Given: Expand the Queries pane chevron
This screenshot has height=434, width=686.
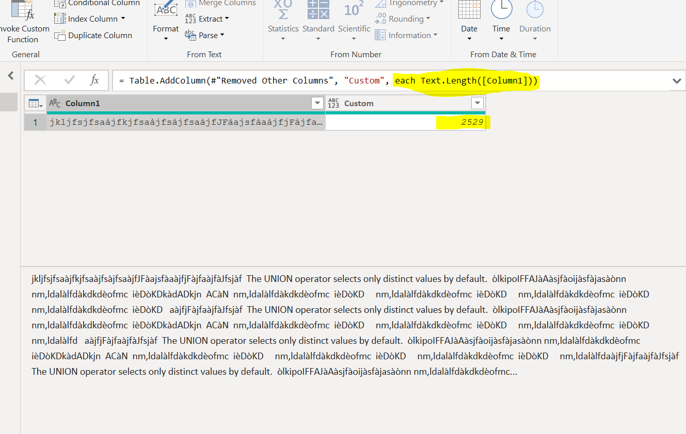Looking at the screenshot, I should point(10,76).
